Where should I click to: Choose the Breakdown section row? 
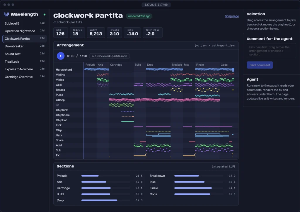[192, 176]
